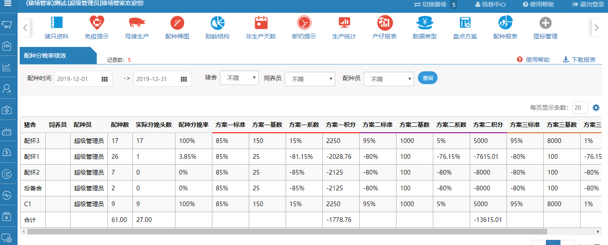Image resolution: width=608 pixels, height=245 pixels.
Task: Open the 配种员 mating staff dropdown
Action: tap(389, 79)
